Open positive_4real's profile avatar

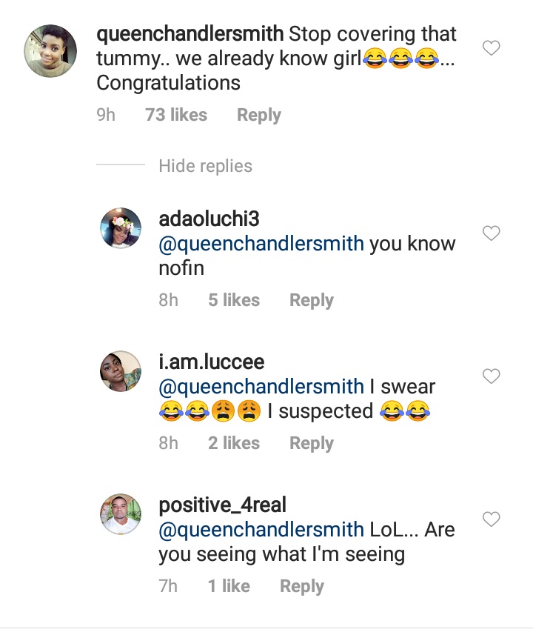[x=120, y=513]
